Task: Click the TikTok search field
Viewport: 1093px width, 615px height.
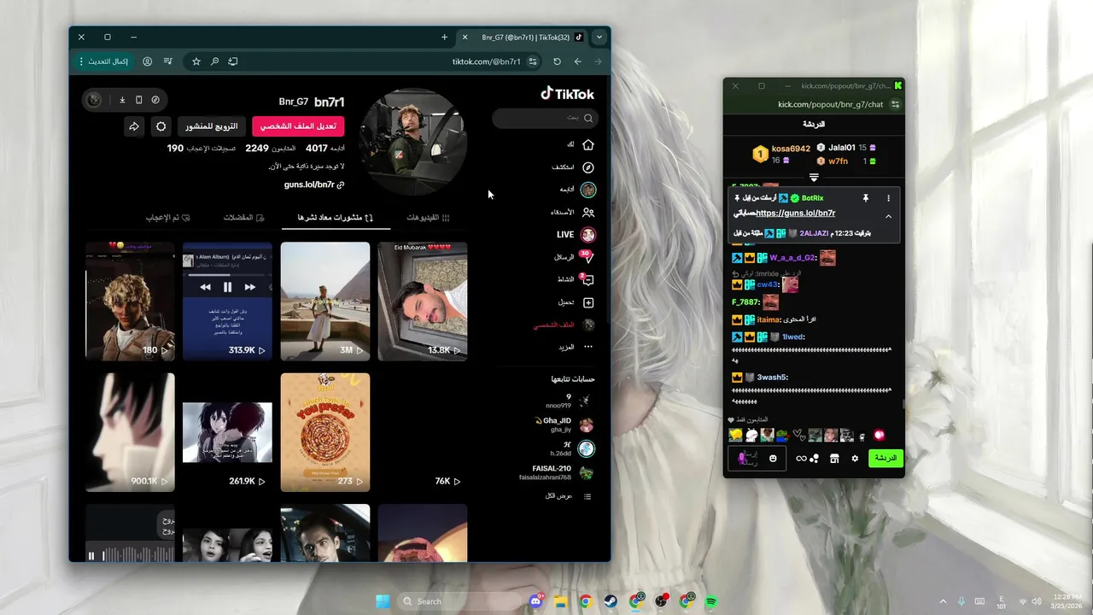Action: coord(545,118)
